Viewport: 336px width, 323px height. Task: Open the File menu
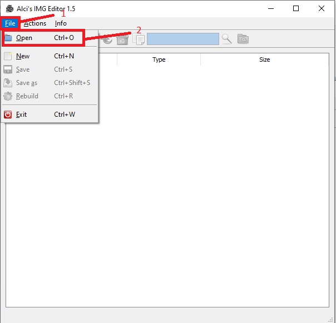point(10,23)
